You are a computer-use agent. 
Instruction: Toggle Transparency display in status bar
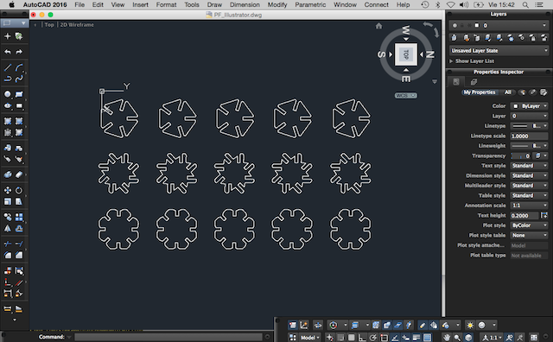(x=428, y=338)
